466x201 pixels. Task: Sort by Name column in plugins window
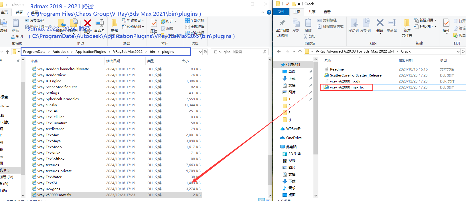(x=35, y=61)
